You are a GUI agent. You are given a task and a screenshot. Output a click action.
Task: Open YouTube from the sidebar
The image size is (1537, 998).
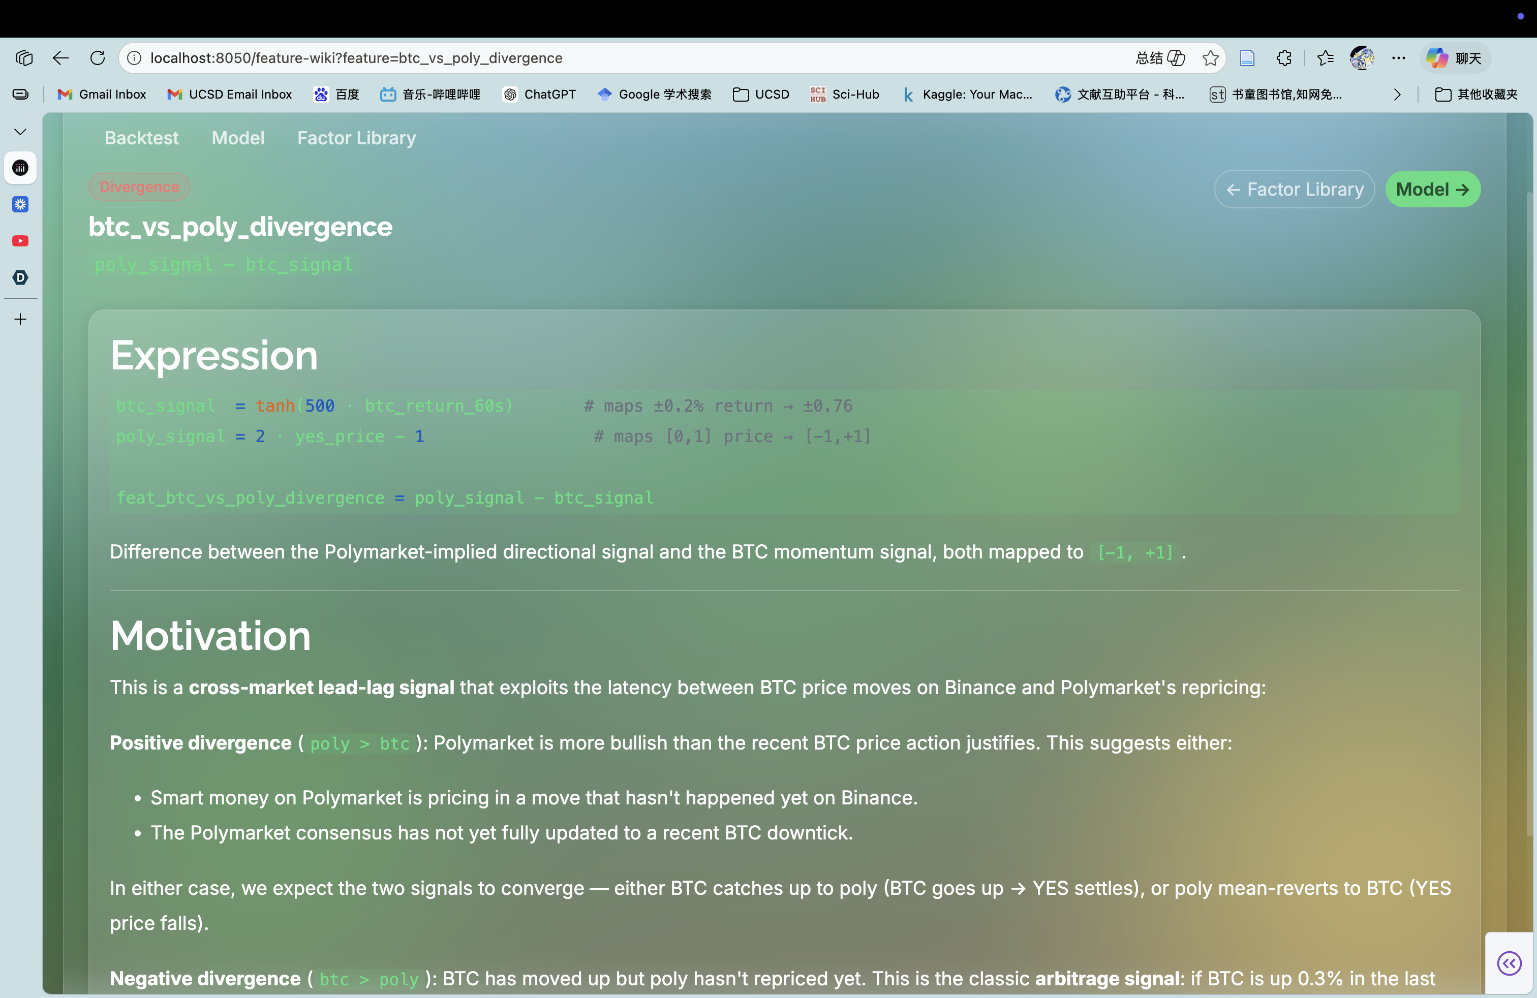pos(20,241)
